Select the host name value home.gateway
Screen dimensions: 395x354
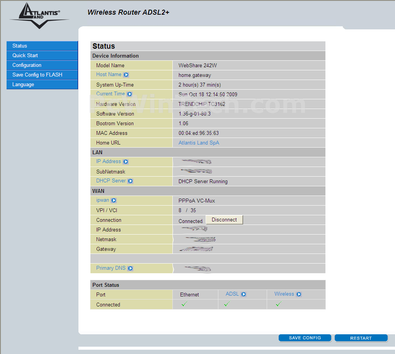pyautogui.click(x=195, y=75)
